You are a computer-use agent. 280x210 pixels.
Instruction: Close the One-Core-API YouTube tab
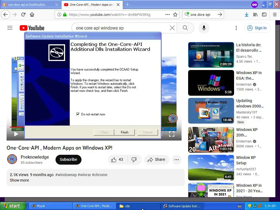point(118,5)
